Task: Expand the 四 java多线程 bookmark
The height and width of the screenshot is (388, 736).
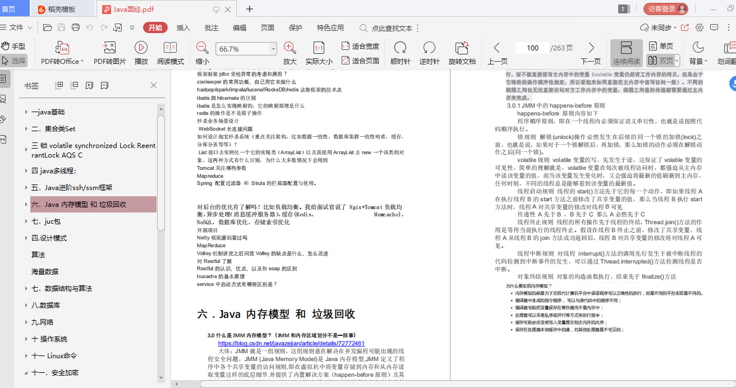Action: click(26, 170)
